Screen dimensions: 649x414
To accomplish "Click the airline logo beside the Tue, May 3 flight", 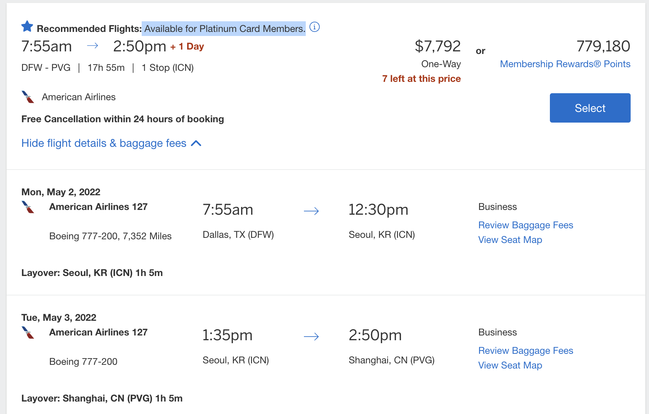I will [28, 333].
